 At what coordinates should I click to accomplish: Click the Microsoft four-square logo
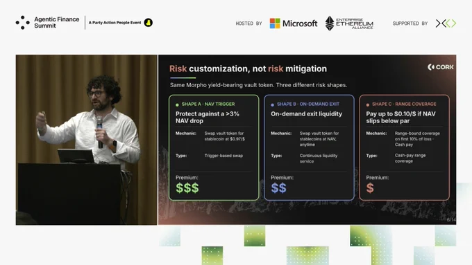point(275,23)
